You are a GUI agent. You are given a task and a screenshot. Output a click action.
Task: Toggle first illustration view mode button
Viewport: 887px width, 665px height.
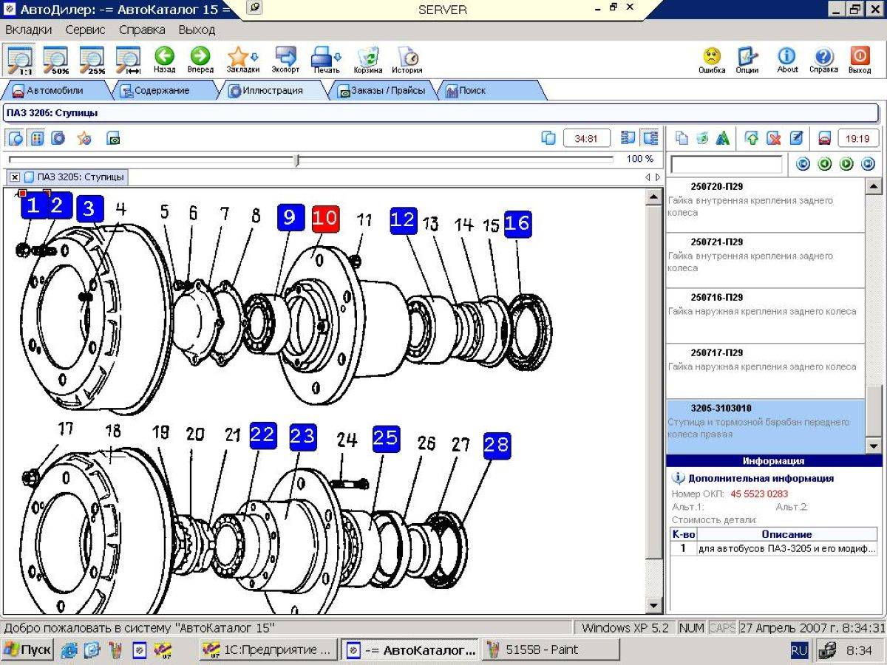click(x=16, y=138)
